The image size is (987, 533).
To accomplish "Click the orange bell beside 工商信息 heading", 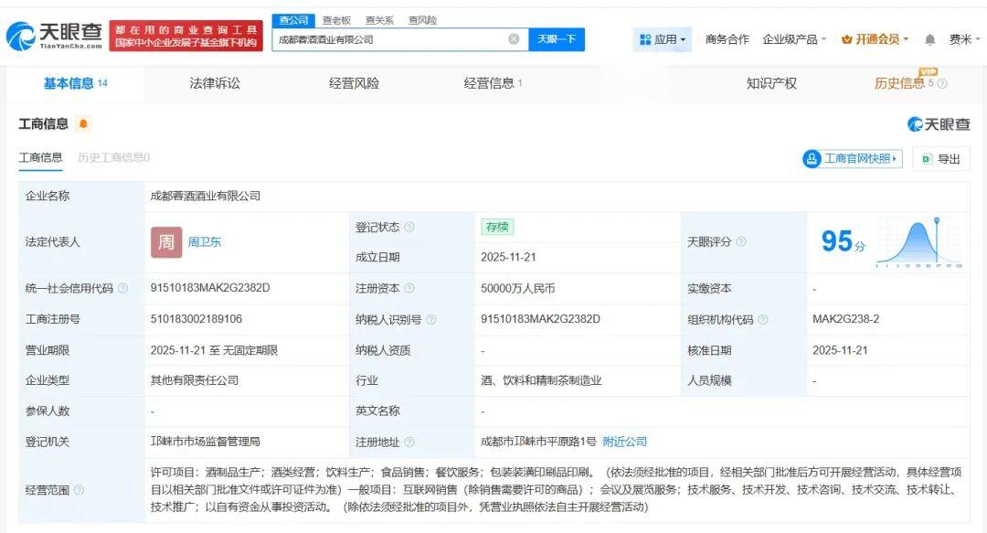I will tap(81, 123).
